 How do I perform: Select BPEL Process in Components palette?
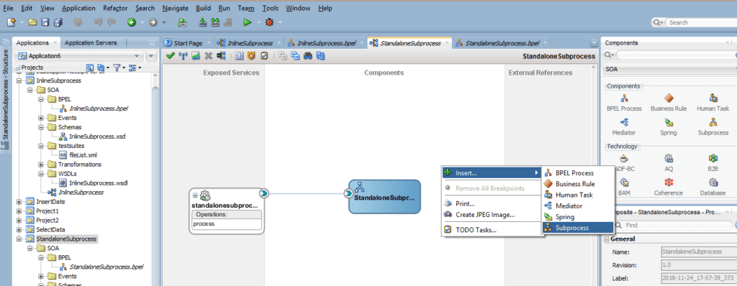coord(624,102)
